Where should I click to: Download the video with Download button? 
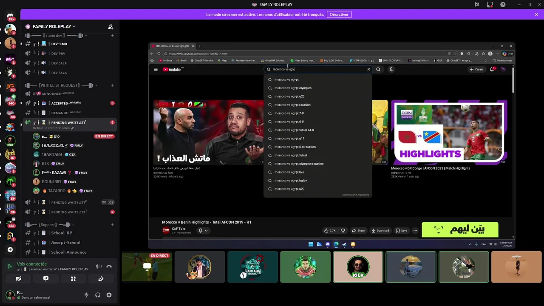point(380,230)
